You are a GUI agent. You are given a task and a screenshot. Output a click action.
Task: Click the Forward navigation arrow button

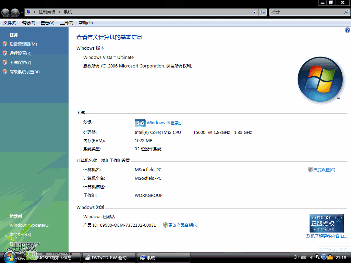pyautogui.click(x=15, y=12)
